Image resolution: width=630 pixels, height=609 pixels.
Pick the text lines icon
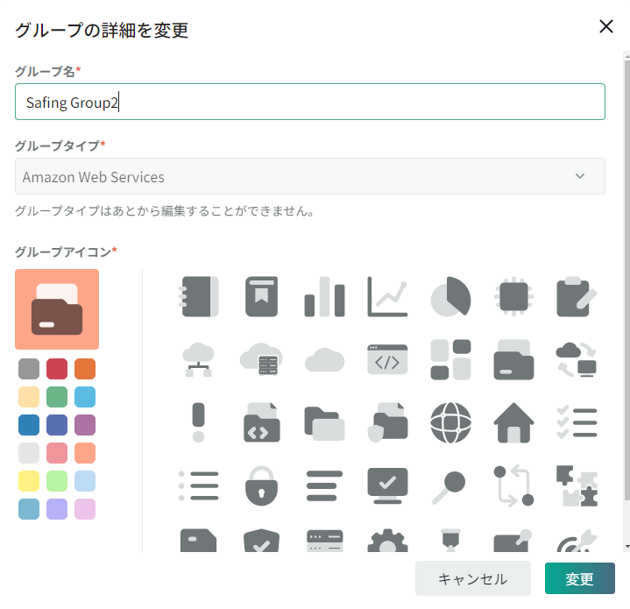tap(325, 485)
